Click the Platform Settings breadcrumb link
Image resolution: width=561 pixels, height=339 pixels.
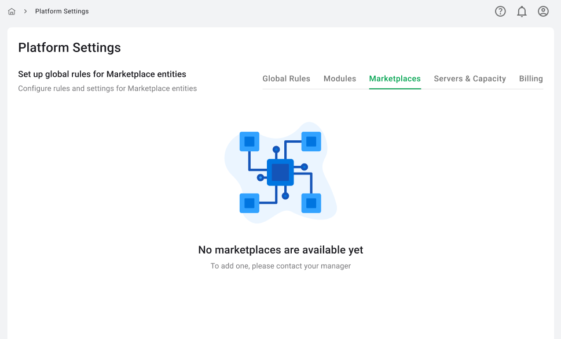[62, 12]
